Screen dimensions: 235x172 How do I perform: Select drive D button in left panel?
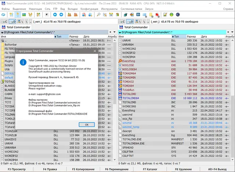tap(13, 22)
